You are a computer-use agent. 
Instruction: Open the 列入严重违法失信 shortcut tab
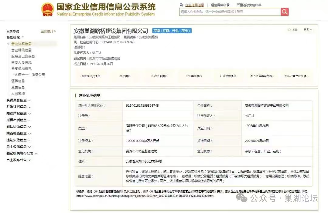point(297,76)
